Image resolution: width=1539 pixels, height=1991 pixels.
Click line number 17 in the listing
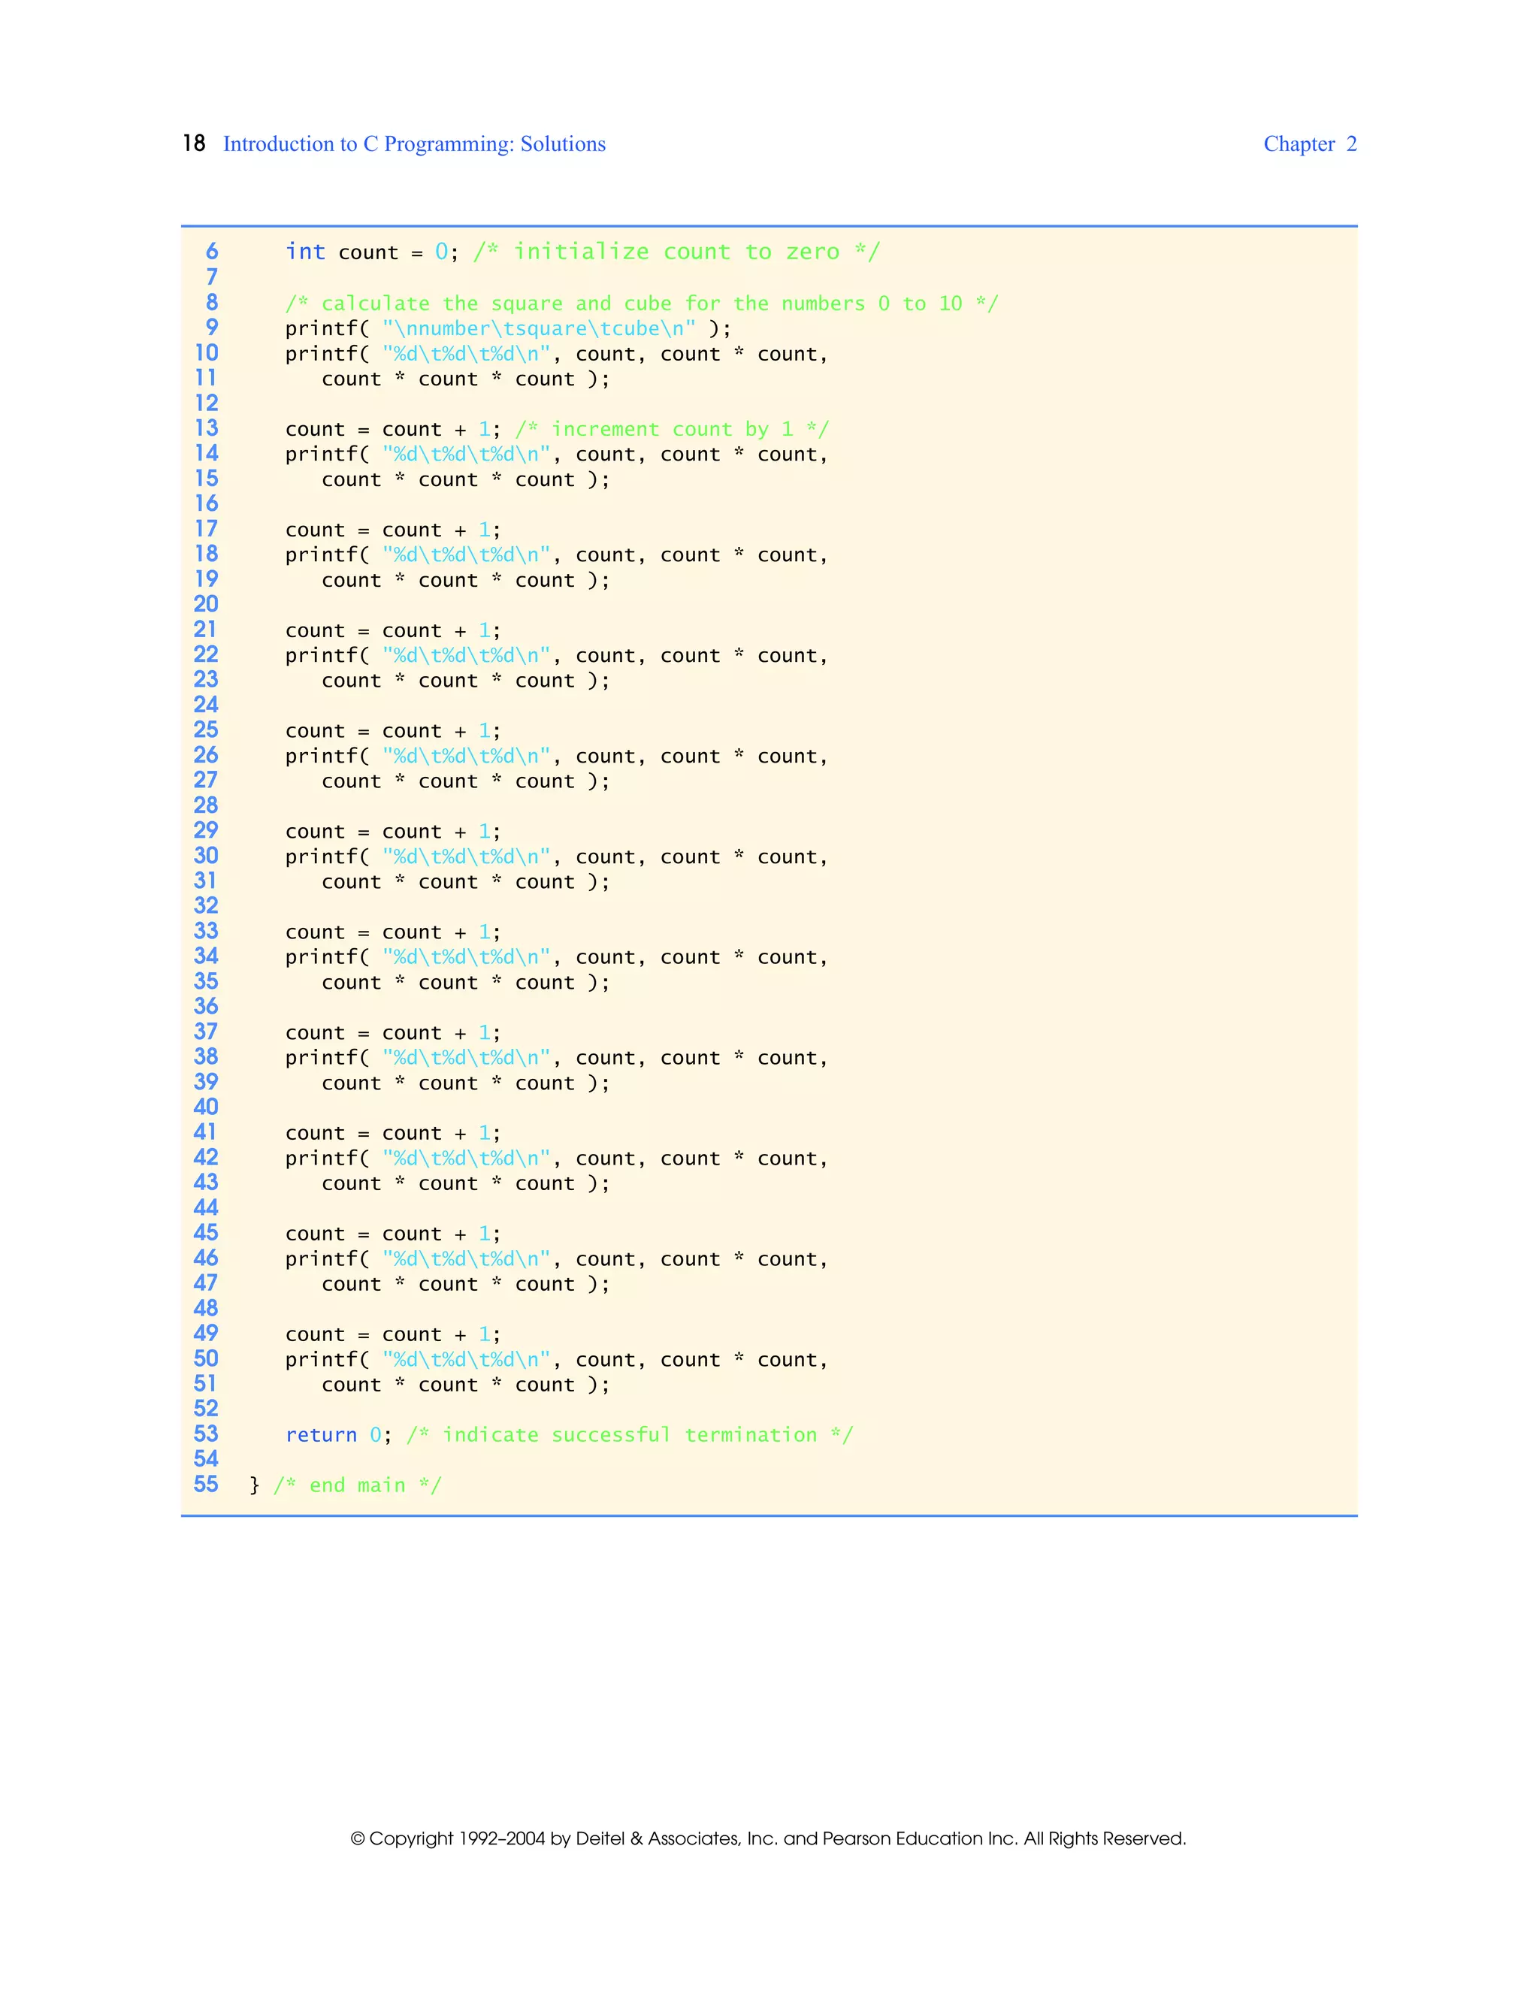(206, 529)
